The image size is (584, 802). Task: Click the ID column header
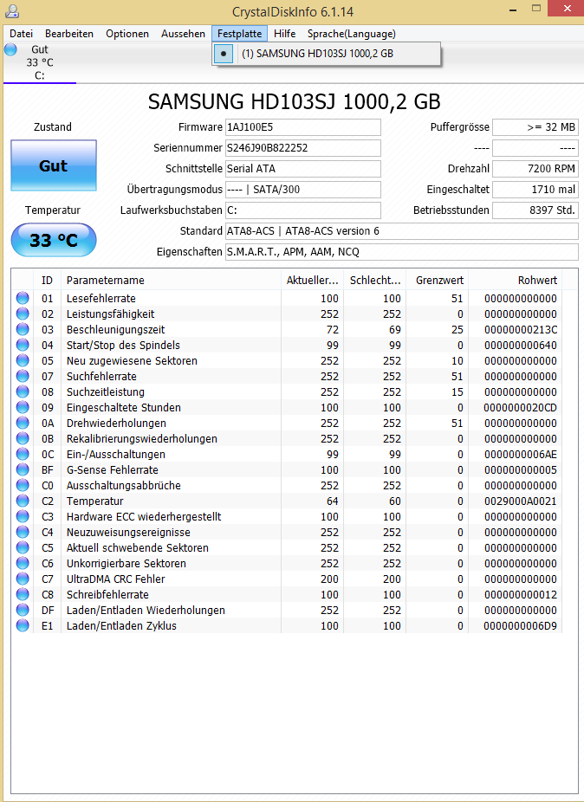point(47,281)
